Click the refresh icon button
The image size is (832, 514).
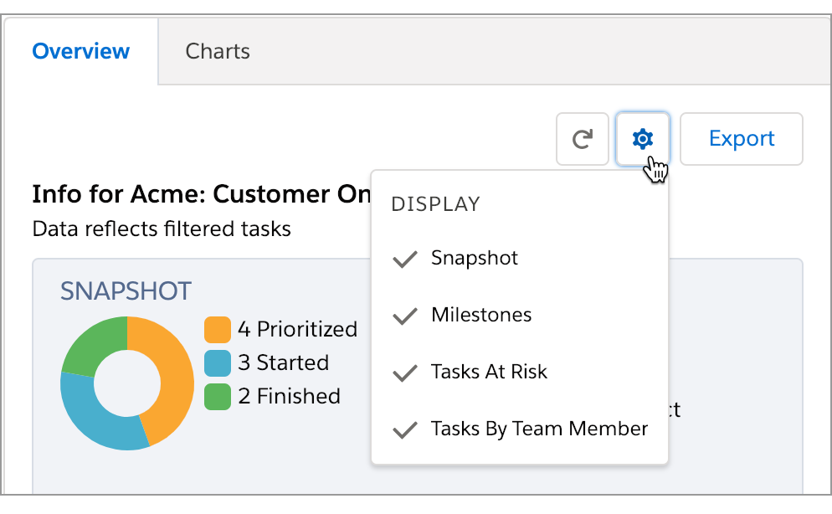tap(582, 139)
